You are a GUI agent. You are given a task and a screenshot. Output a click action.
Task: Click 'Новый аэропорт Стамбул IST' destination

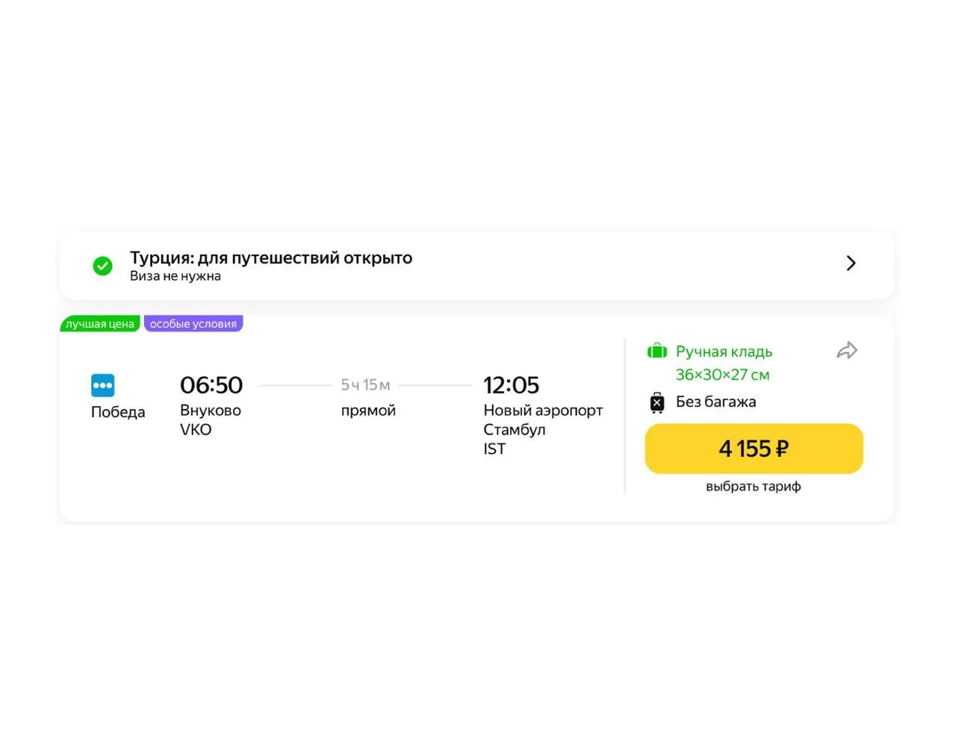pyautogui.click(x=543, y=429)
